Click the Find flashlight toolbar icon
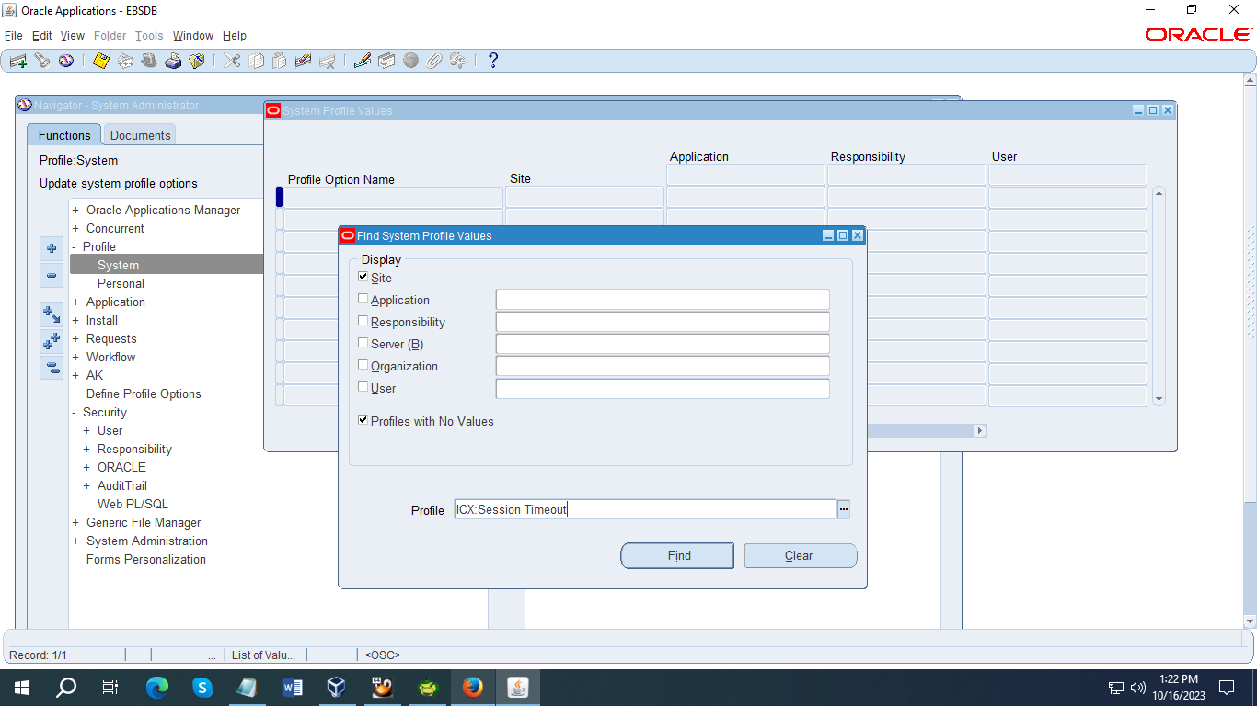This screenshot has height=706, width=1257. point(42,61)
